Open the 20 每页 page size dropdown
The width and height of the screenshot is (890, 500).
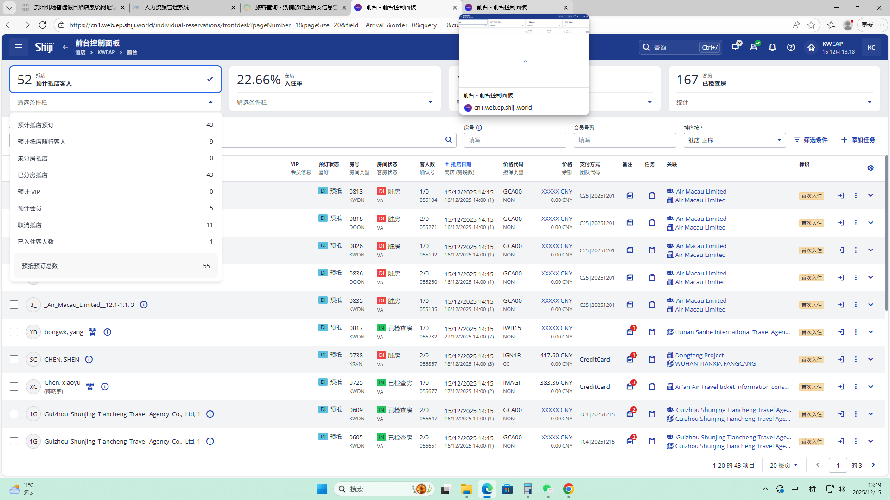pos(783,465)
